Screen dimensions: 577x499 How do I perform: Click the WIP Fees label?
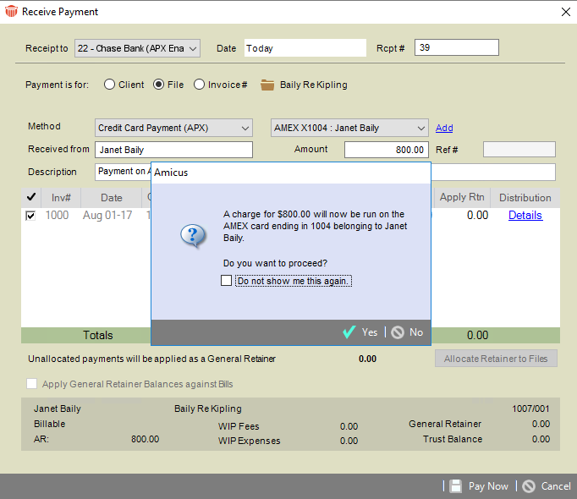tap(239, 426)
